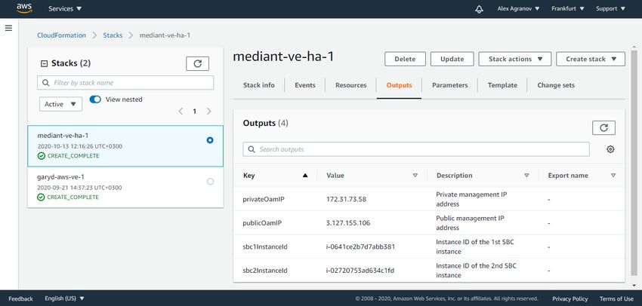
Task: Refresh the Stacks list
Action: (197, 64)
